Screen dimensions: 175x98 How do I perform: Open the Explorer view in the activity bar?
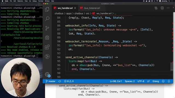(47, 9)
